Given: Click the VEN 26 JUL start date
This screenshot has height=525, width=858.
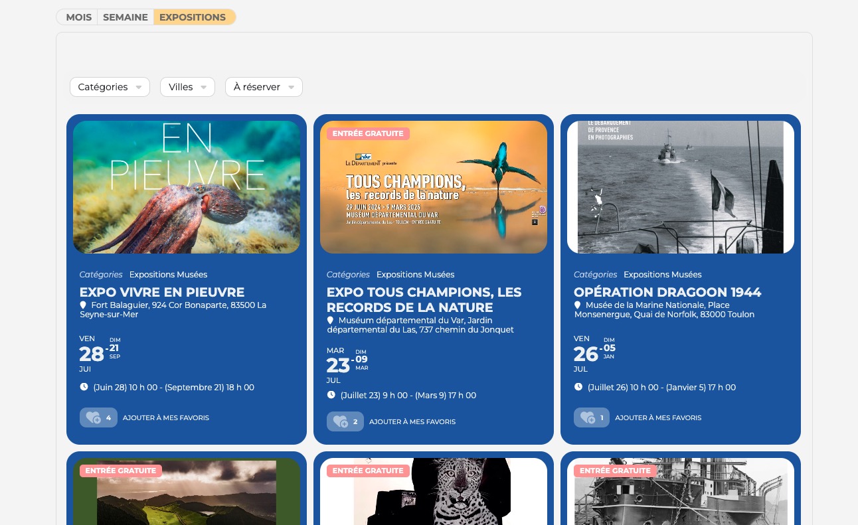Looking at the screenshot, I should 586,354.
